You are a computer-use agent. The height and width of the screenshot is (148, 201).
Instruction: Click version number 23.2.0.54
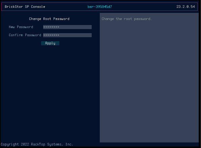point(185,7)
